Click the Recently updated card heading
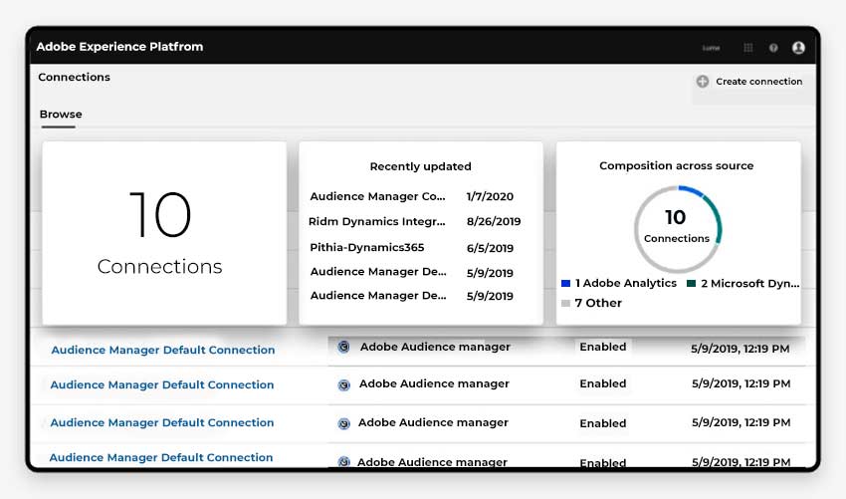Image resolution: width=846 pixels, height=499 pixels. click(420, 166)
